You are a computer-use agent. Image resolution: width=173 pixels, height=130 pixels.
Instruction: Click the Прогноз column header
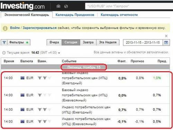137,61
